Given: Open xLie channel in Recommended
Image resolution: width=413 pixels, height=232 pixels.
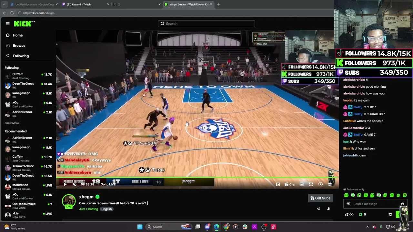Looking at the screenshot, I should click(28, 215).
